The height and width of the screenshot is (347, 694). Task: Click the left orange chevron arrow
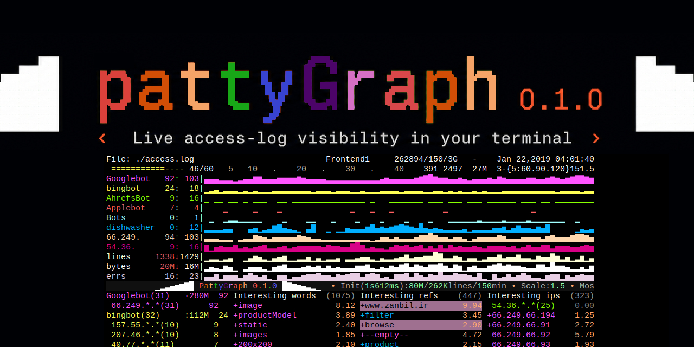click(102, 138)
